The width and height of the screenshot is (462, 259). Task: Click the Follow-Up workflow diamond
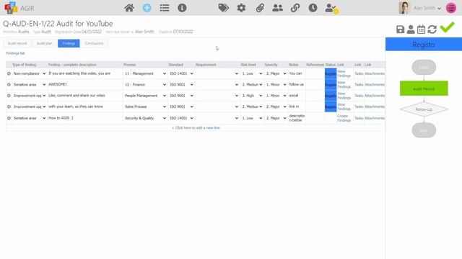tap(424, 109)
